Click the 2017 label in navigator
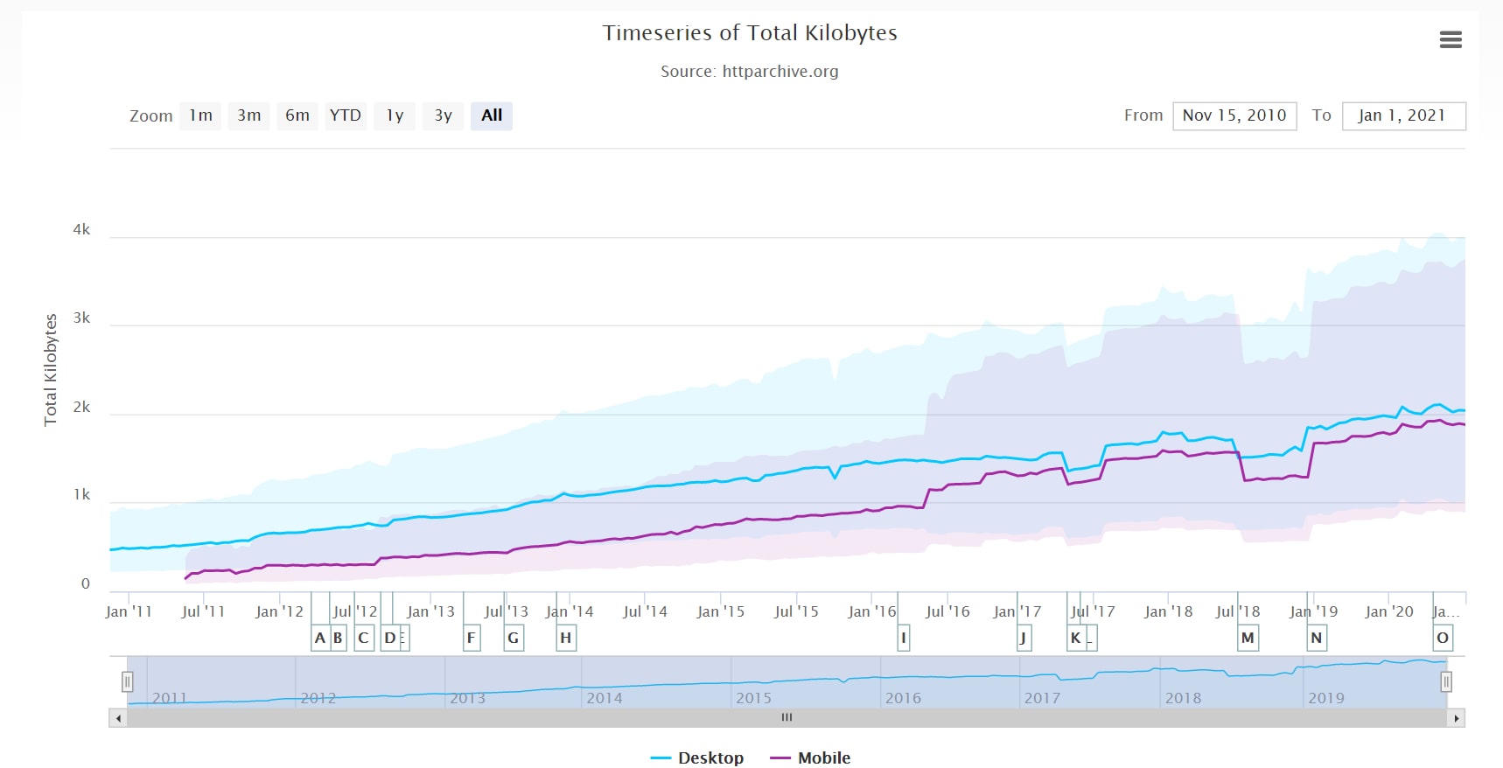The image size is (1503, 768). tap(1042, 698)
